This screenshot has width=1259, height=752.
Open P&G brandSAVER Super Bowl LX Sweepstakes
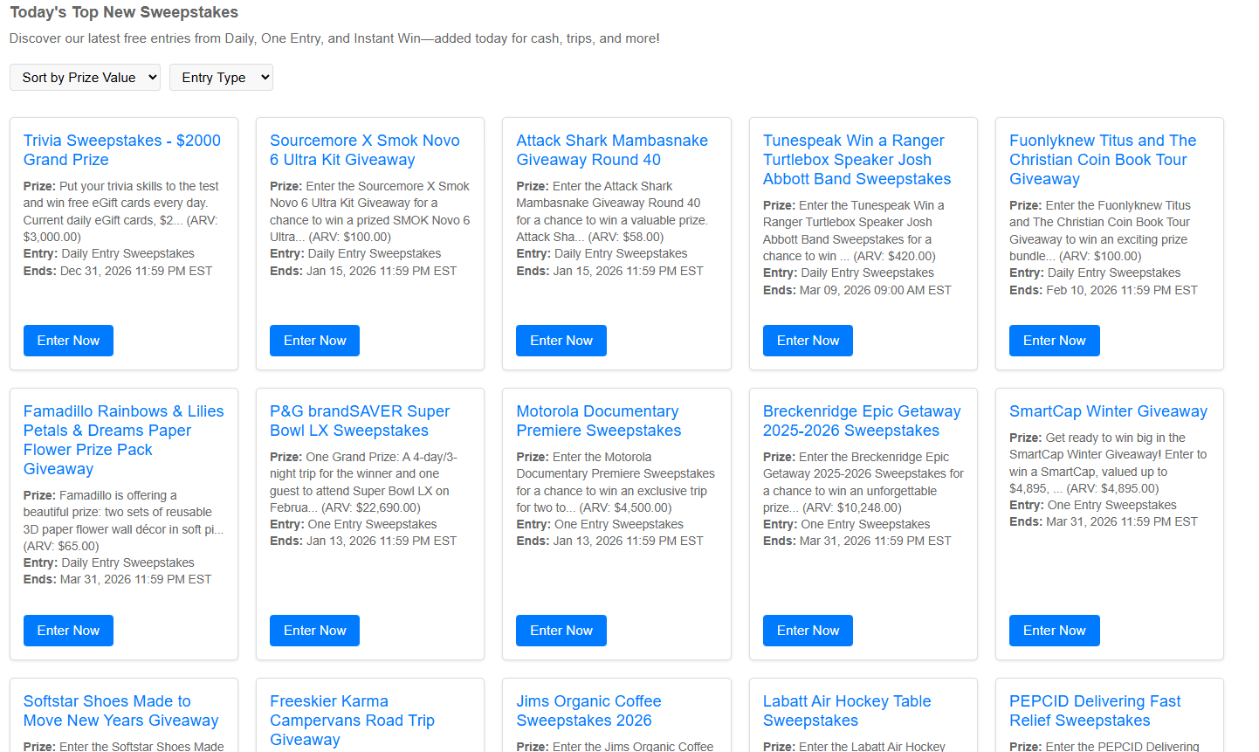pos(359,421)
